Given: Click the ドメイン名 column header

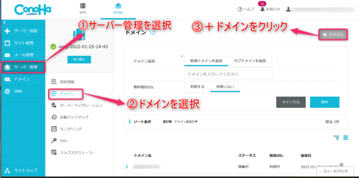Looking at the screenshot, I should (x=143, y=155).
